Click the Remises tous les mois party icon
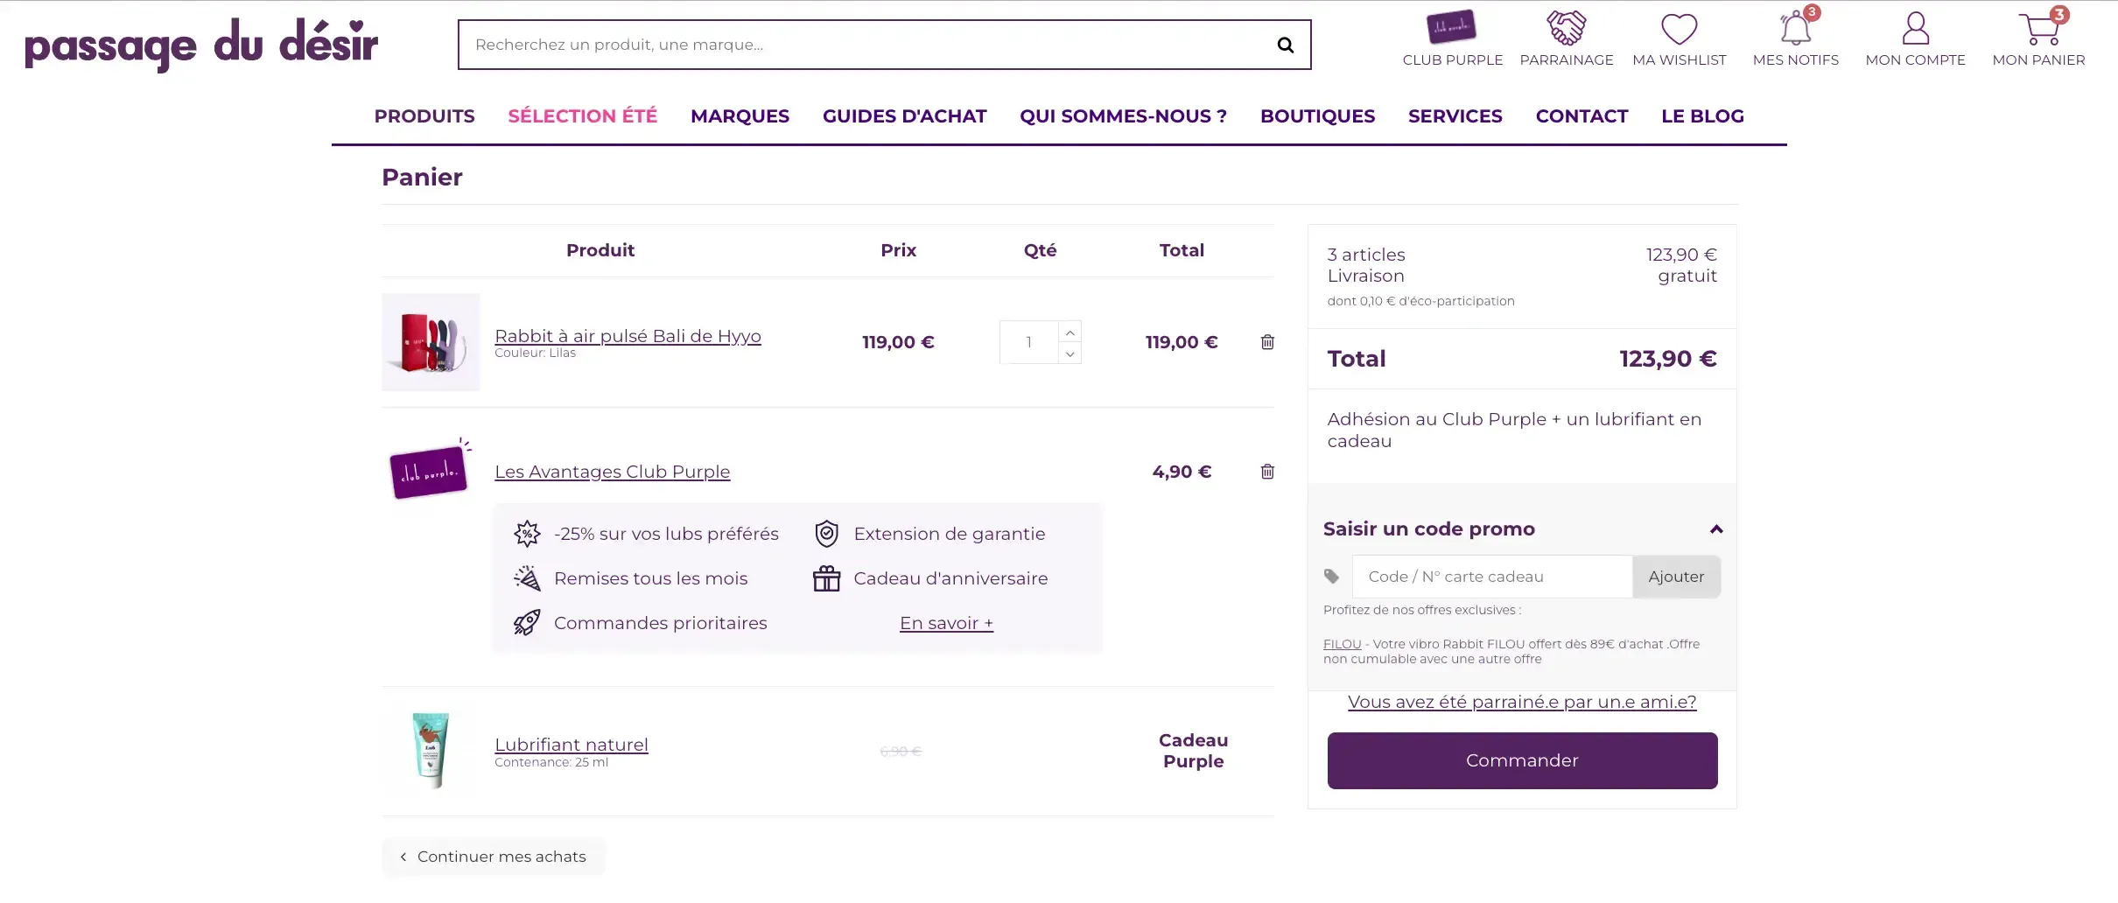This screenshot has width=2118, height=903. (527, 578)
